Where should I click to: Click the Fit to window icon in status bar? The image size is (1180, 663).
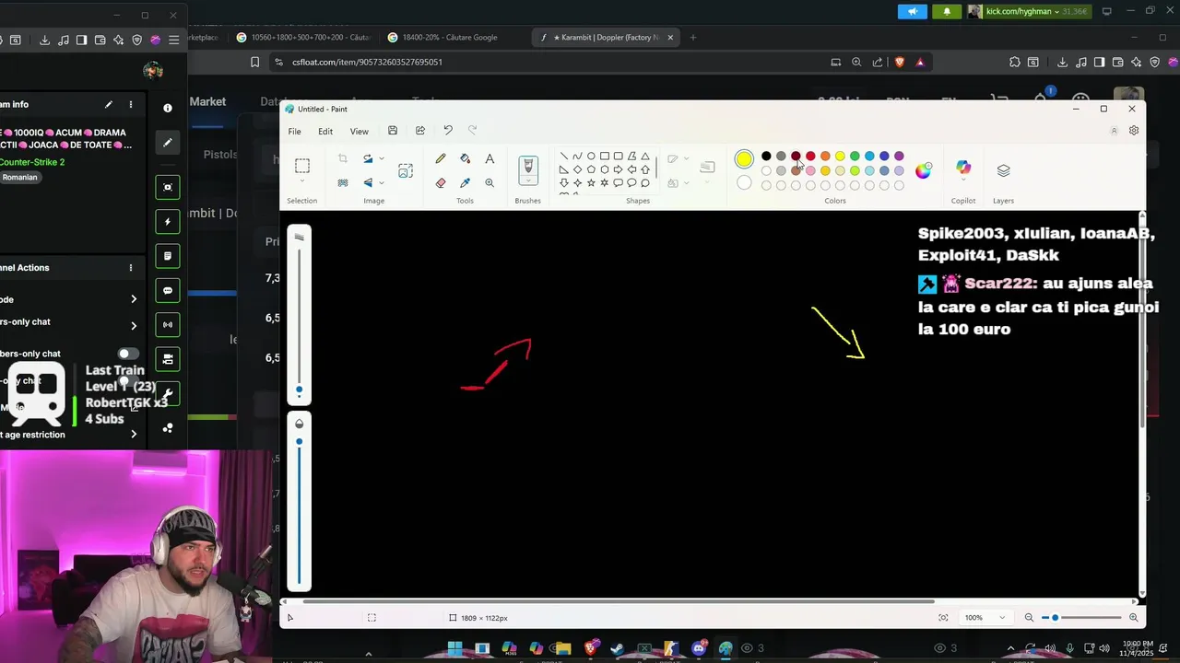[943, 618]
